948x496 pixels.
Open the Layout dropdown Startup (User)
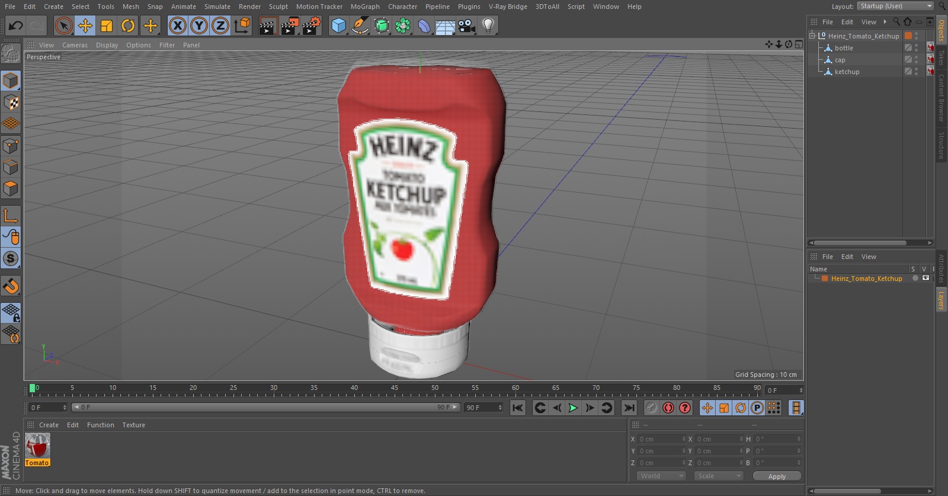click(895, 6)
